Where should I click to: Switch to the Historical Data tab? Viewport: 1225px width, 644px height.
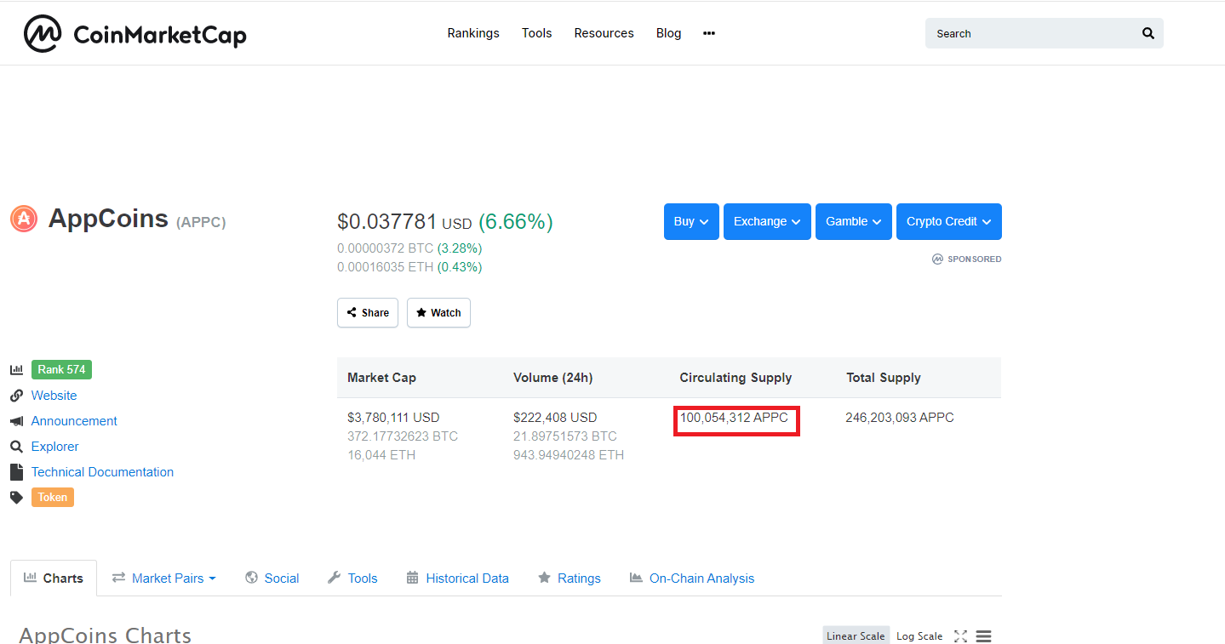(457, 578)
